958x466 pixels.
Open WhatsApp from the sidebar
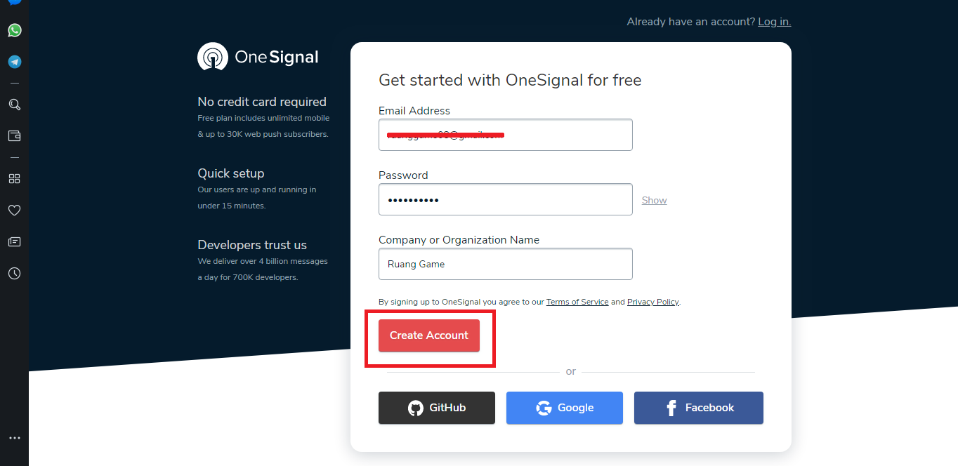[14, 30]
